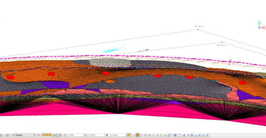Click the angle value input field
This screenshot has width=266, height=138.
point(96,135)
